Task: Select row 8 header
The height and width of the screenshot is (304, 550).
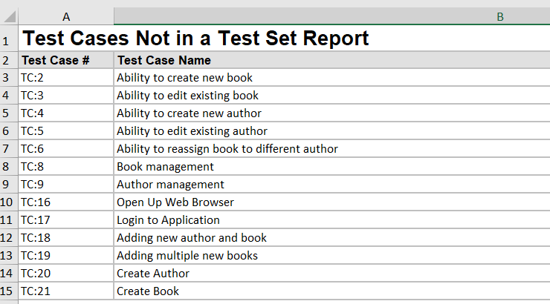Action: pyautogui.click(x=9, y=167)
